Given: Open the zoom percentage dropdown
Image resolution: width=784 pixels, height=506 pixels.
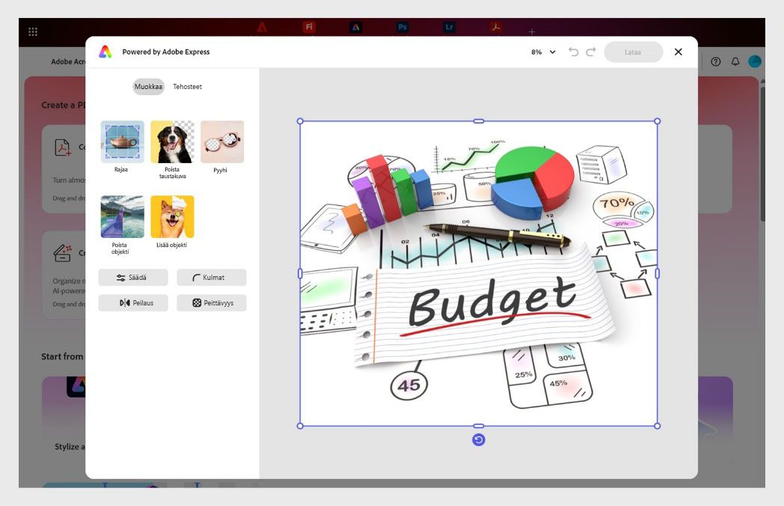Looking at the screenshot, I should [541, 52].
